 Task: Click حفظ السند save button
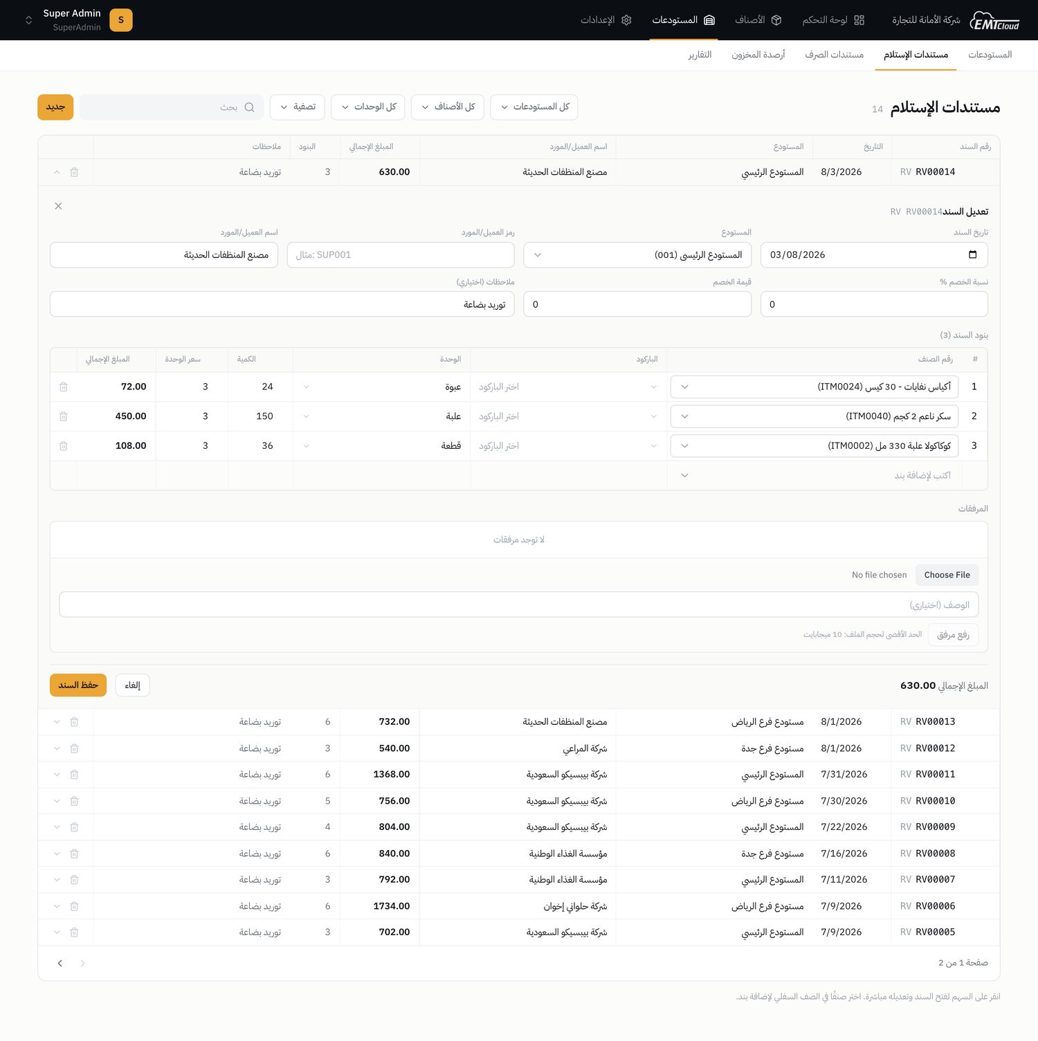coord(78,685)
